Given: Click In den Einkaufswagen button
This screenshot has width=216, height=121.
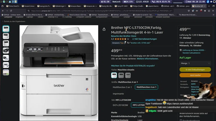Looking at the screenshot, I should click(195, 69).
